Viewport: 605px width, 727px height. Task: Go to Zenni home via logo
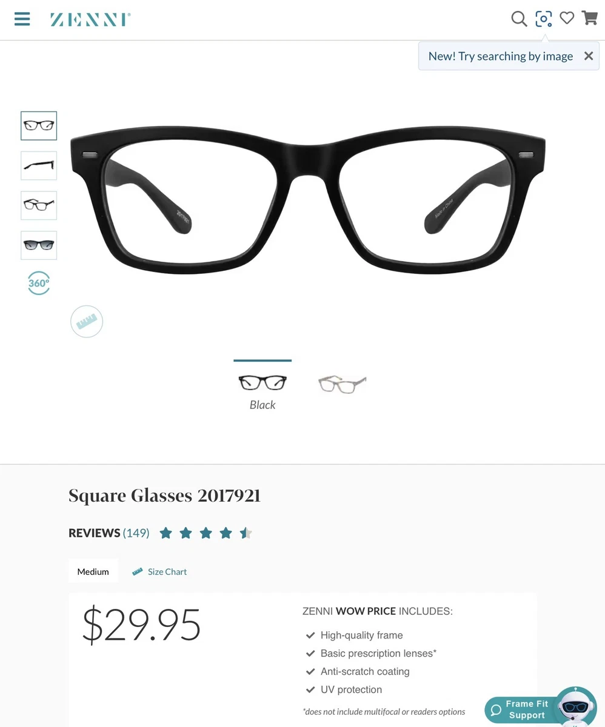(x=90, y=19)
